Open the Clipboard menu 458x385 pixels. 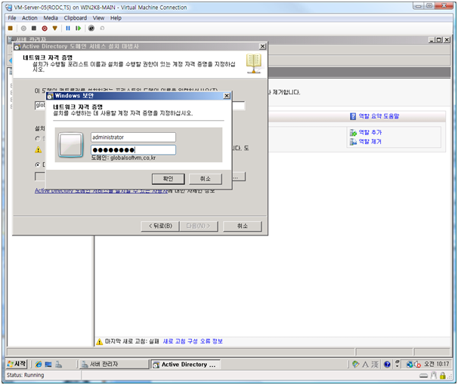[76, 18]
